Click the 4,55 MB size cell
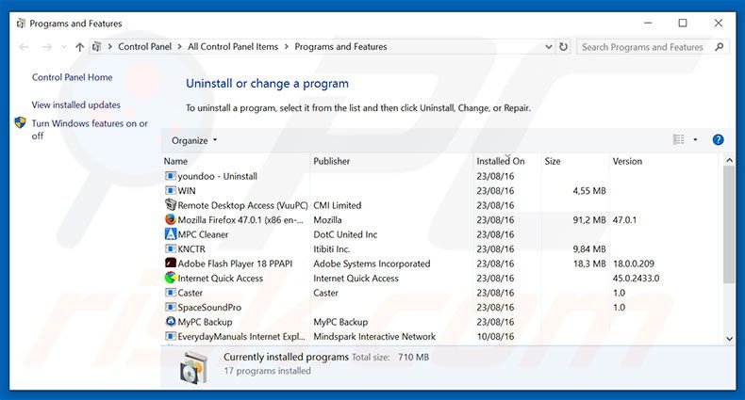The image size is (745, 400). click(589, 191)
